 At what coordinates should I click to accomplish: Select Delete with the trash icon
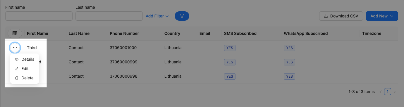click(x=25, y=78)
